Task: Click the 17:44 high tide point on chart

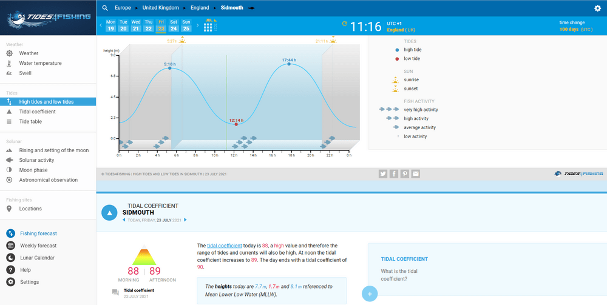Action: [x=289, y=64]
